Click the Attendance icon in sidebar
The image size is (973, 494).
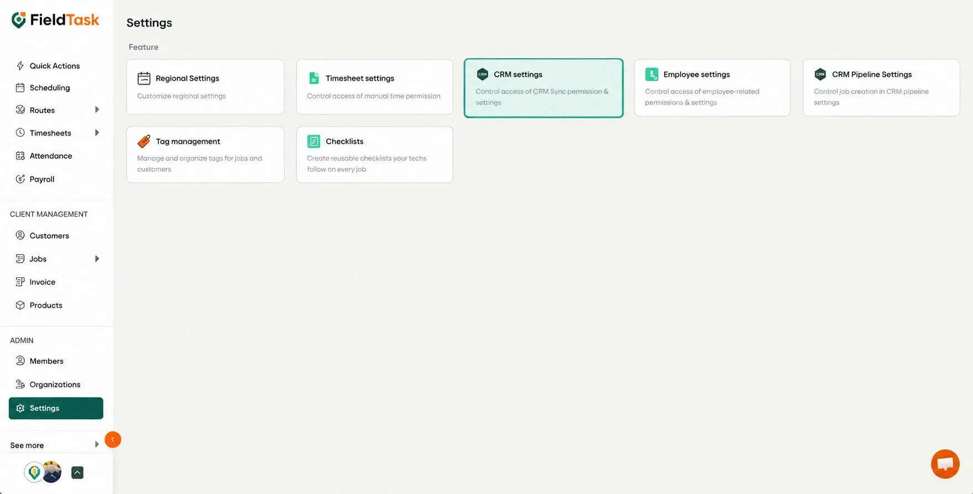click(x=20, y=156)
